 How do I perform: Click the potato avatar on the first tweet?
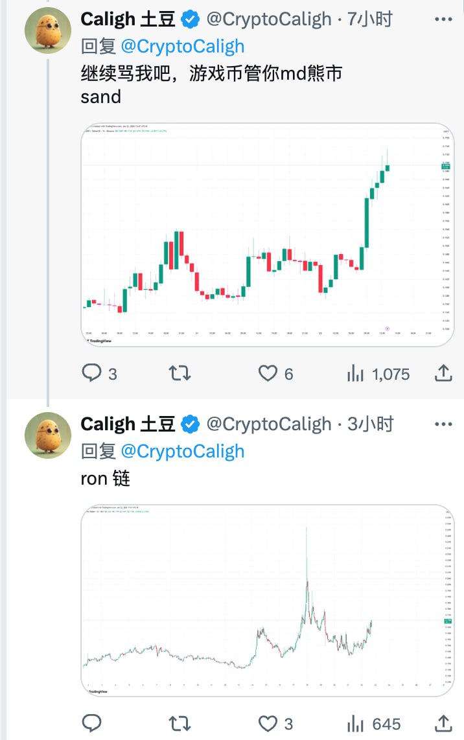tap(47, 31)
